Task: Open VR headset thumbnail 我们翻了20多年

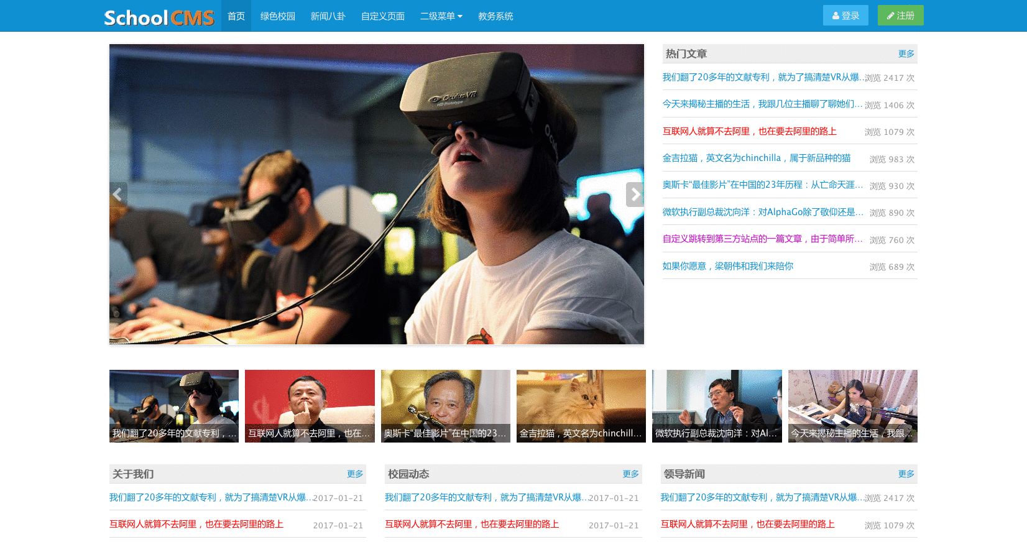Action: (x=174, y=406)
